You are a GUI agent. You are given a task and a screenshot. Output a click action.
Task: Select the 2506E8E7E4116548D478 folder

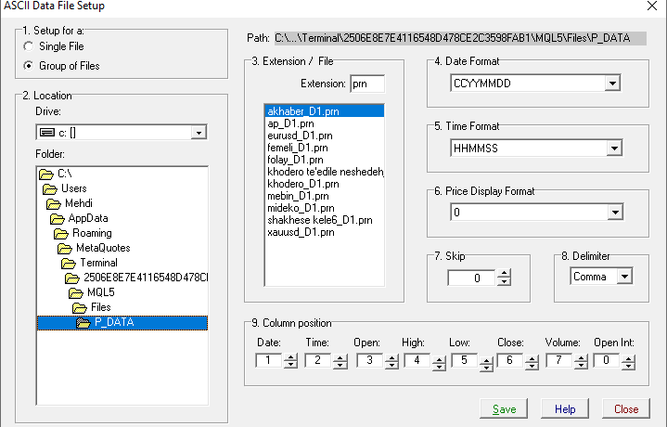[x=136, y=278]
